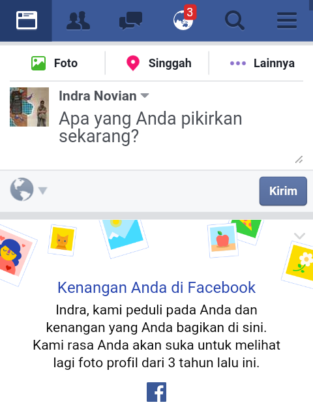Viewport: 313px width, 409px height.
Task: Open the hamburger main menu
Action: [x=287, y=20]
